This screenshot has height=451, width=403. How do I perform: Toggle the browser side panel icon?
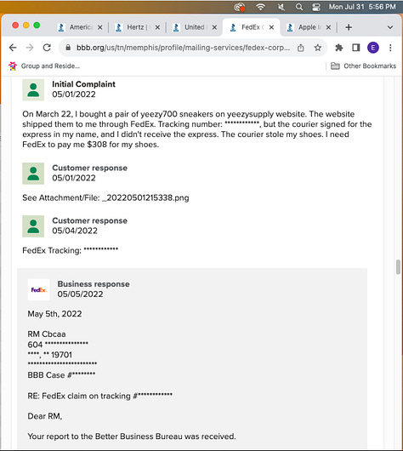tap(356, 48)
